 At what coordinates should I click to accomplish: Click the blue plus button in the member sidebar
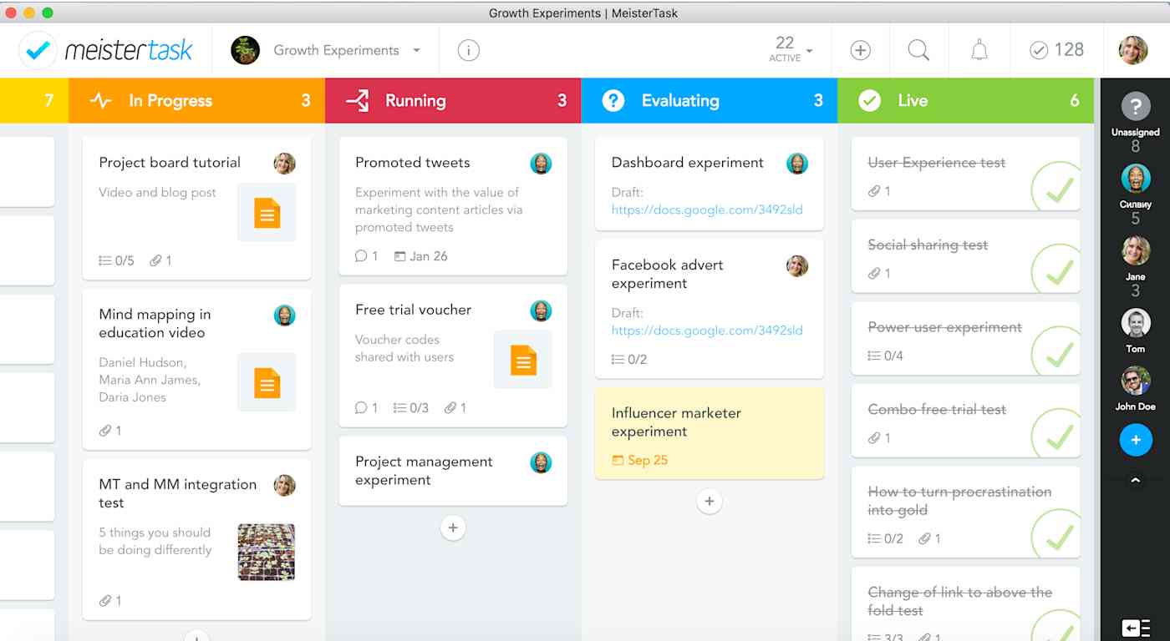pyautogui.click(x=1135, y=440)
